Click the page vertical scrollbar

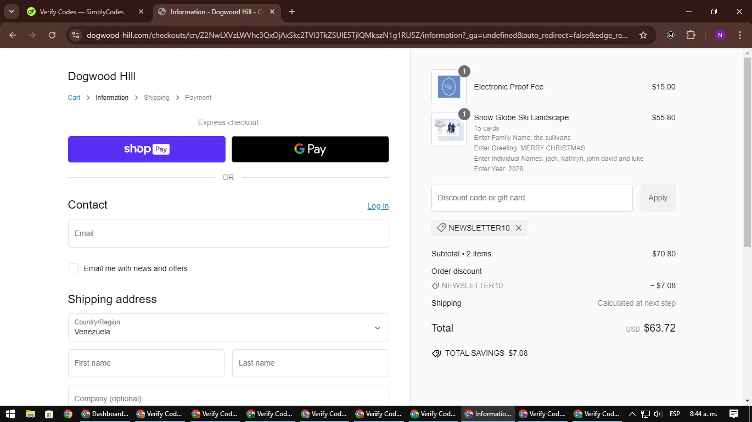click(x=747, y=152)
